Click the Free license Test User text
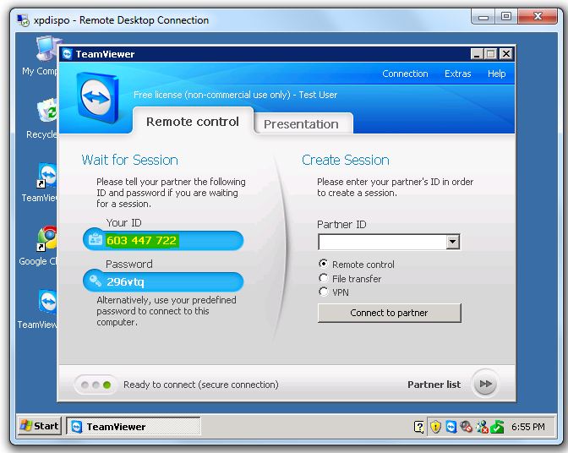The height and width of the screenshot is (453, 568). click(x=236, y=95)
